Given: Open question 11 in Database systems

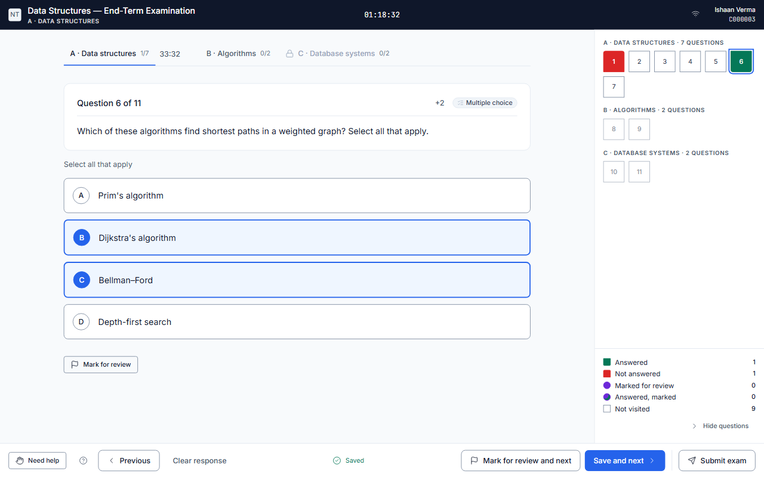Looking at the screenshot, I should point(639,172).
